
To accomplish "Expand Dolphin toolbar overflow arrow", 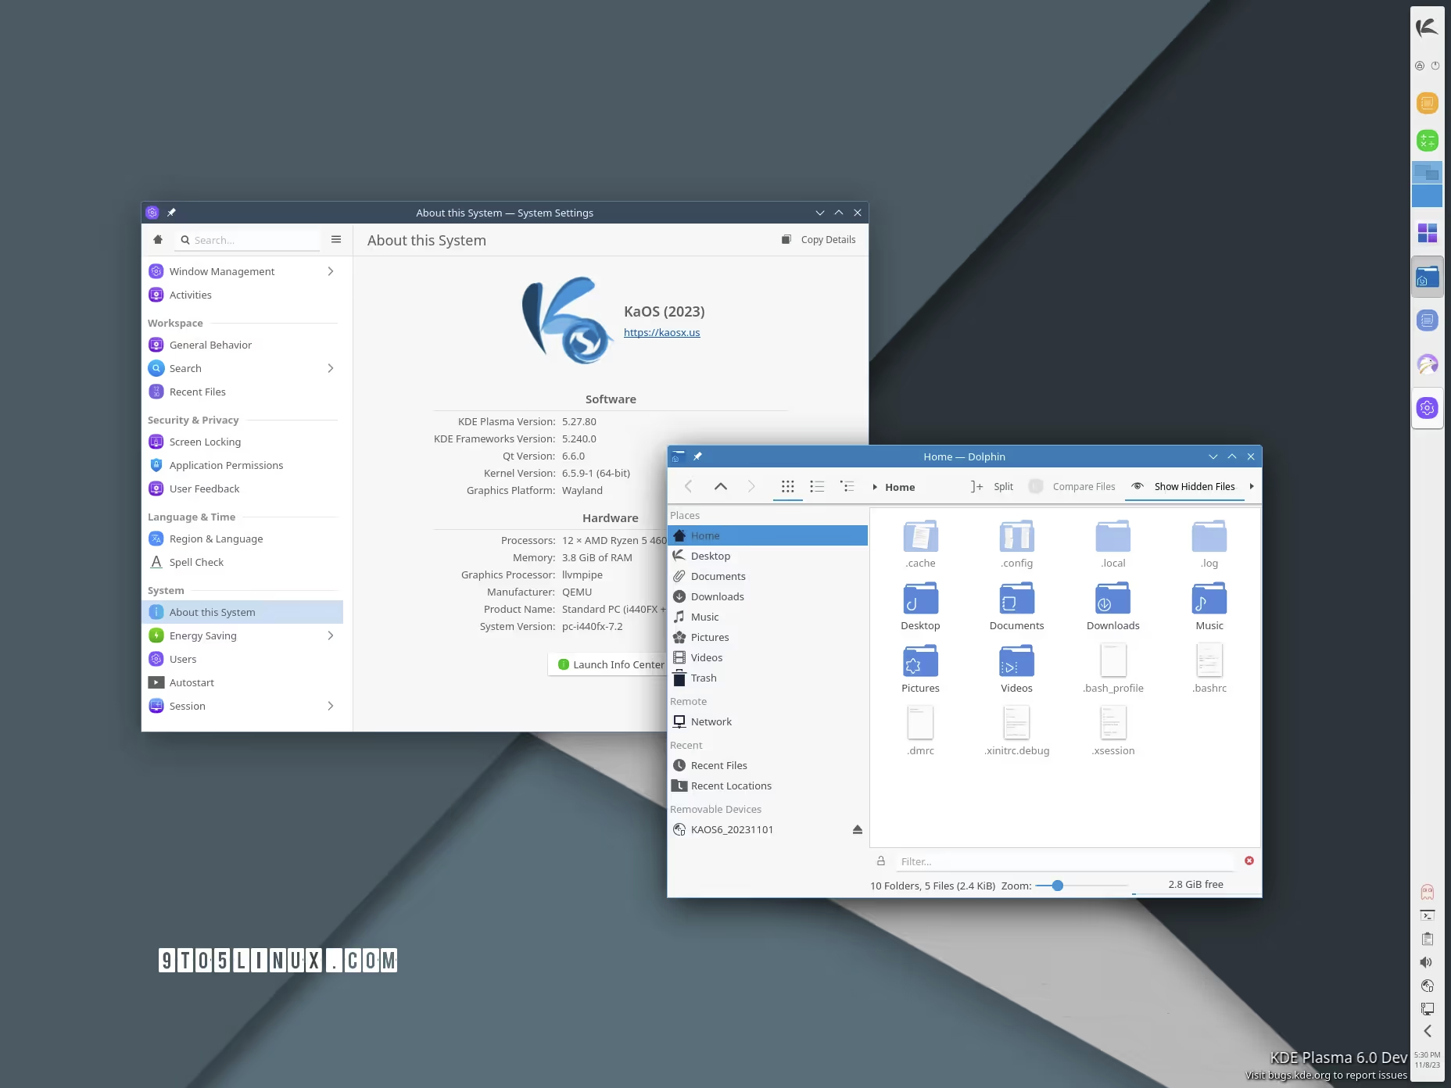I will tap(1252, 486).
